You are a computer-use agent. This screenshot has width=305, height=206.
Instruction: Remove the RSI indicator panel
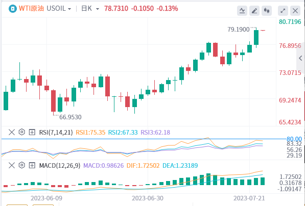[12, 133]
